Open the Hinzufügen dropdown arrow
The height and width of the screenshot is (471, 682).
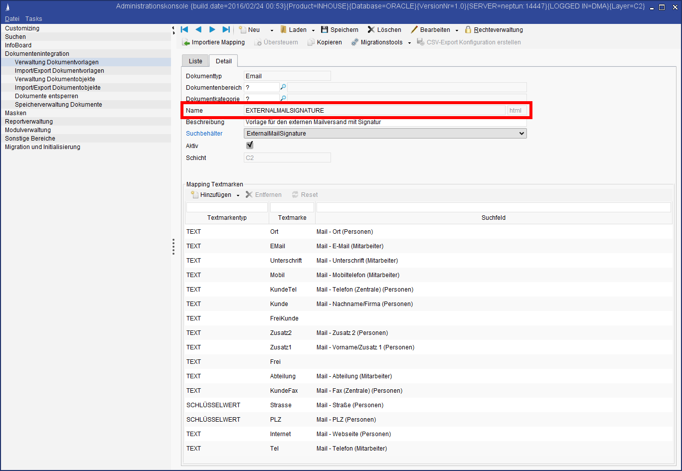pyautogui.click(x=238, y=195)
